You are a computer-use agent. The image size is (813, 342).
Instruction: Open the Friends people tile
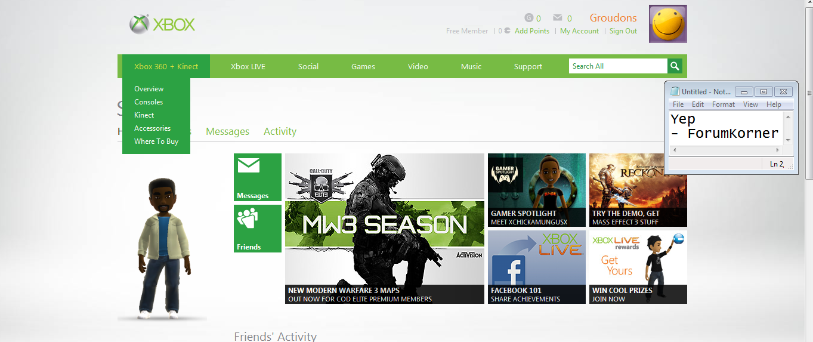click(258, 229)
